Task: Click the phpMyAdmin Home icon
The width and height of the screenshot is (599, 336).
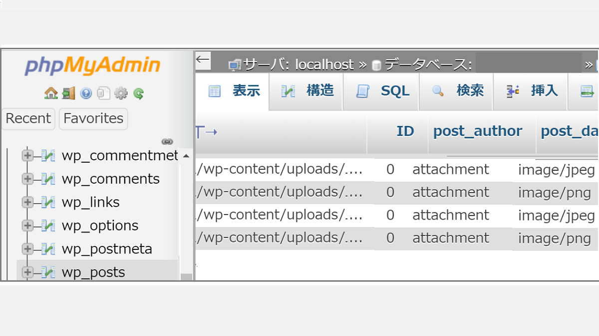Action: 51,93
